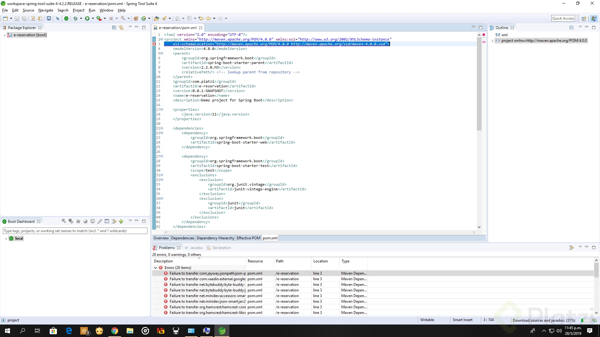The height and width of the screenshot is (337, 600).
Task: Click the Debug bug icon in toolbar
Action: click(x=75, y=18)
